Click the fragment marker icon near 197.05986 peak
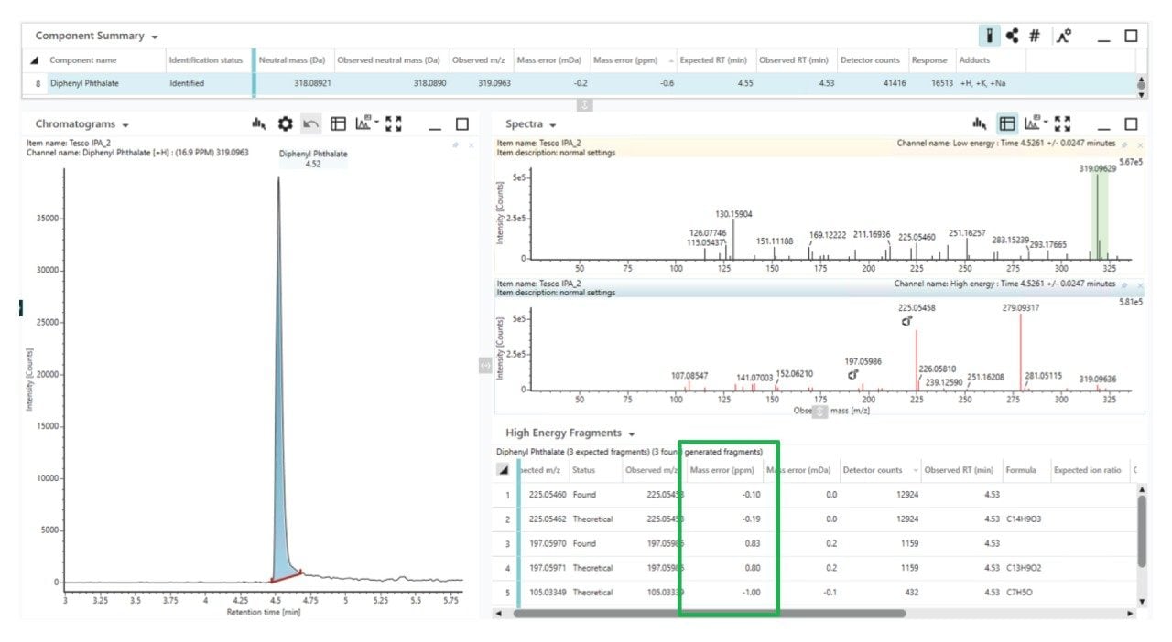1172x642 pixels. (853, 375)
